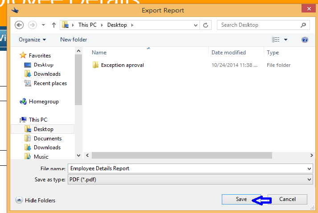Click the Recent places icon
318x213 pixels.
(x=28, y=83)
